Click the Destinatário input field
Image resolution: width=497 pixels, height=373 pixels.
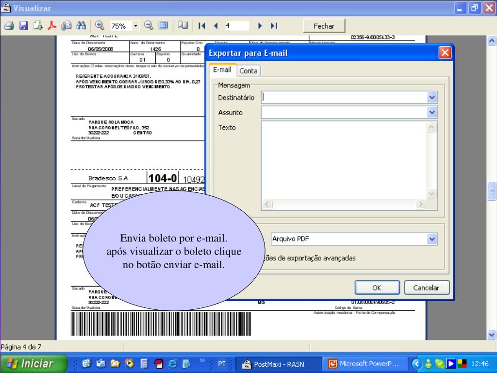(345, 97)
